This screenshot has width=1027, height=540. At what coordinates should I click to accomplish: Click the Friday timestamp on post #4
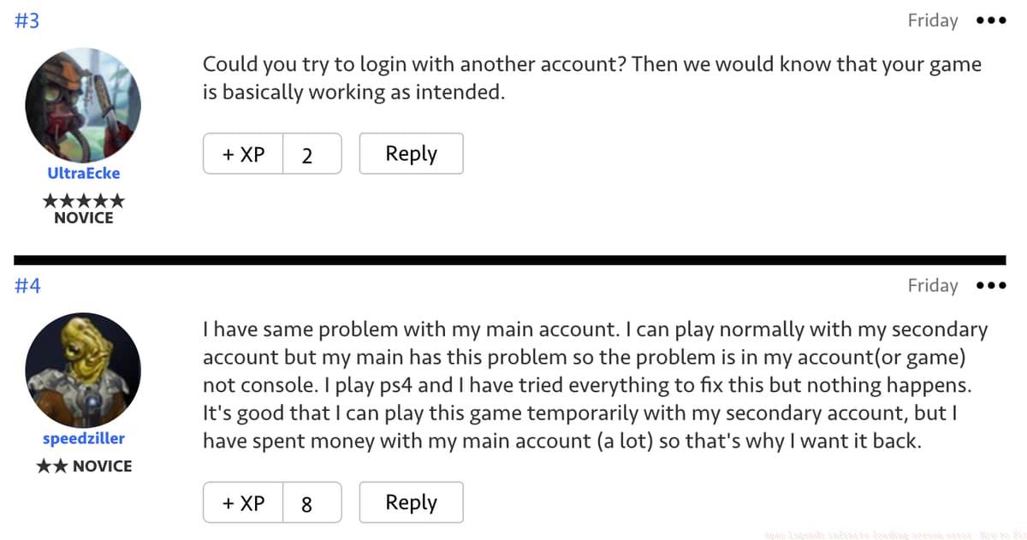[933, 286]
